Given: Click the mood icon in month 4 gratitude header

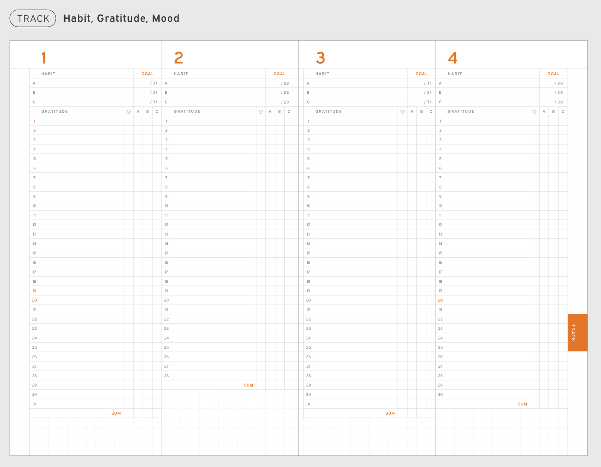Looking at the screenshot, I should pos(534,111).
